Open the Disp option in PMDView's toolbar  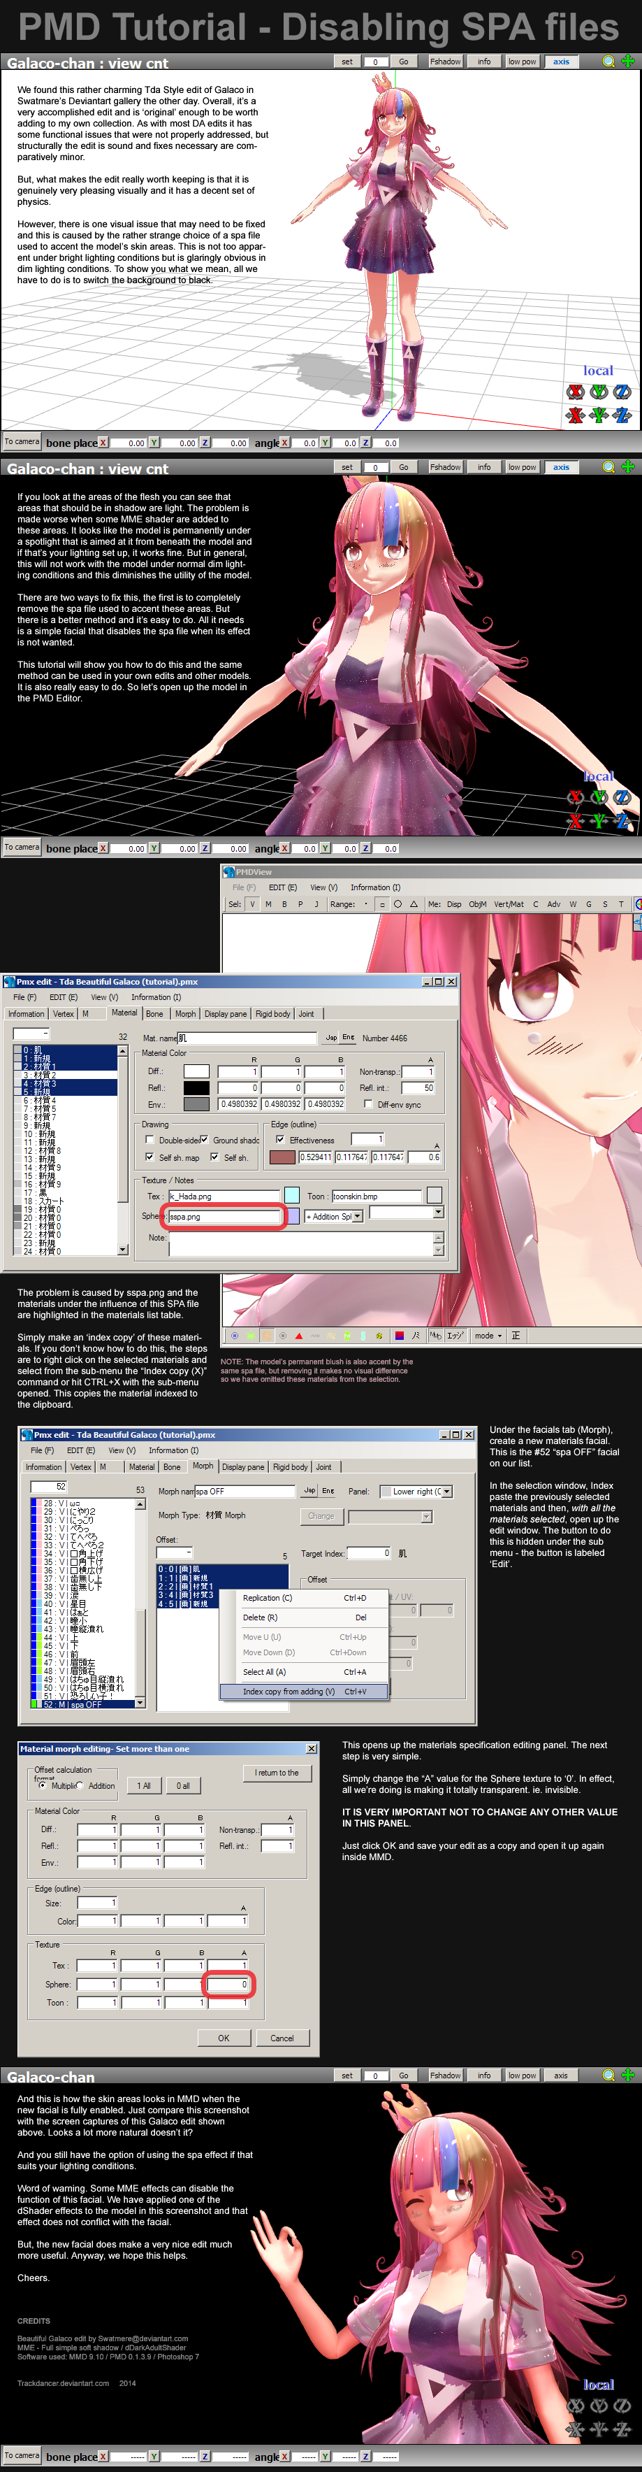click(453, 903)
